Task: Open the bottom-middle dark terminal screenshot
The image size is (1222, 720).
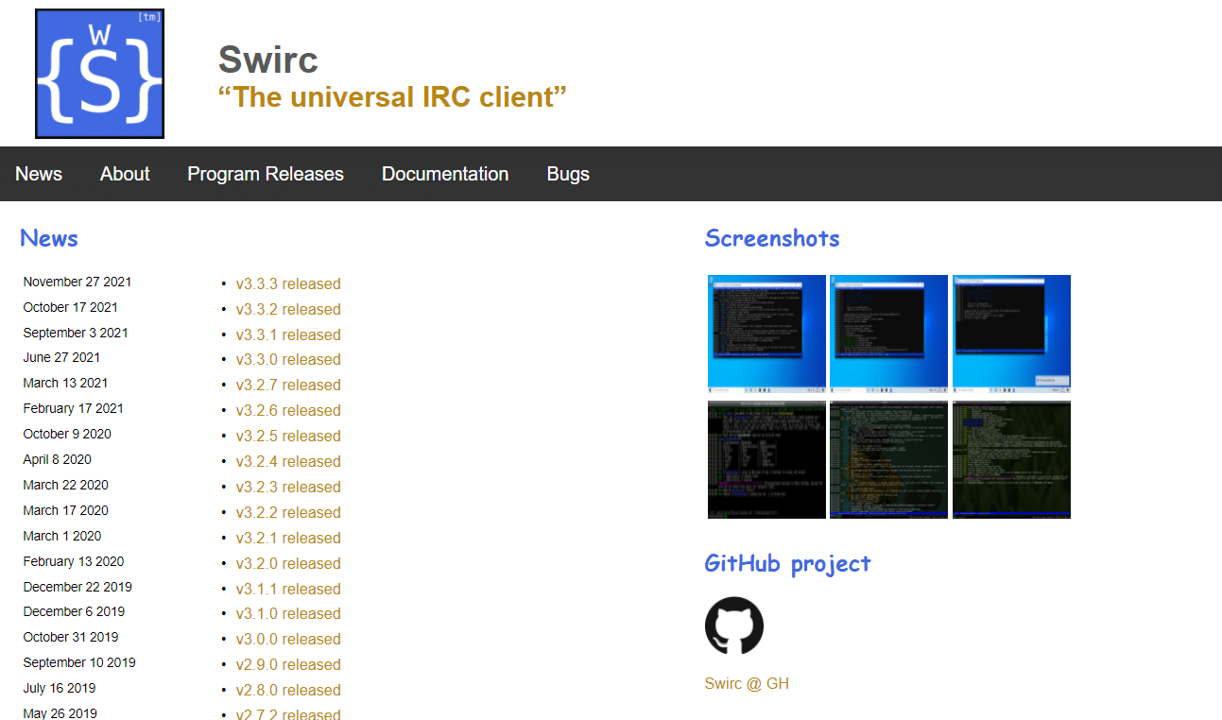Action: click(888, 459)
